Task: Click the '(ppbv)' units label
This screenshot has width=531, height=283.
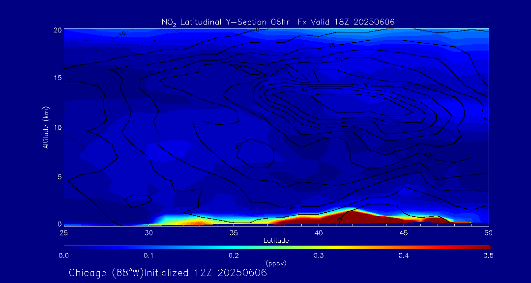Action: [276, 263]
